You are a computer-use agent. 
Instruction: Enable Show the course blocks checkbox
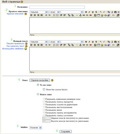(44, 89)
